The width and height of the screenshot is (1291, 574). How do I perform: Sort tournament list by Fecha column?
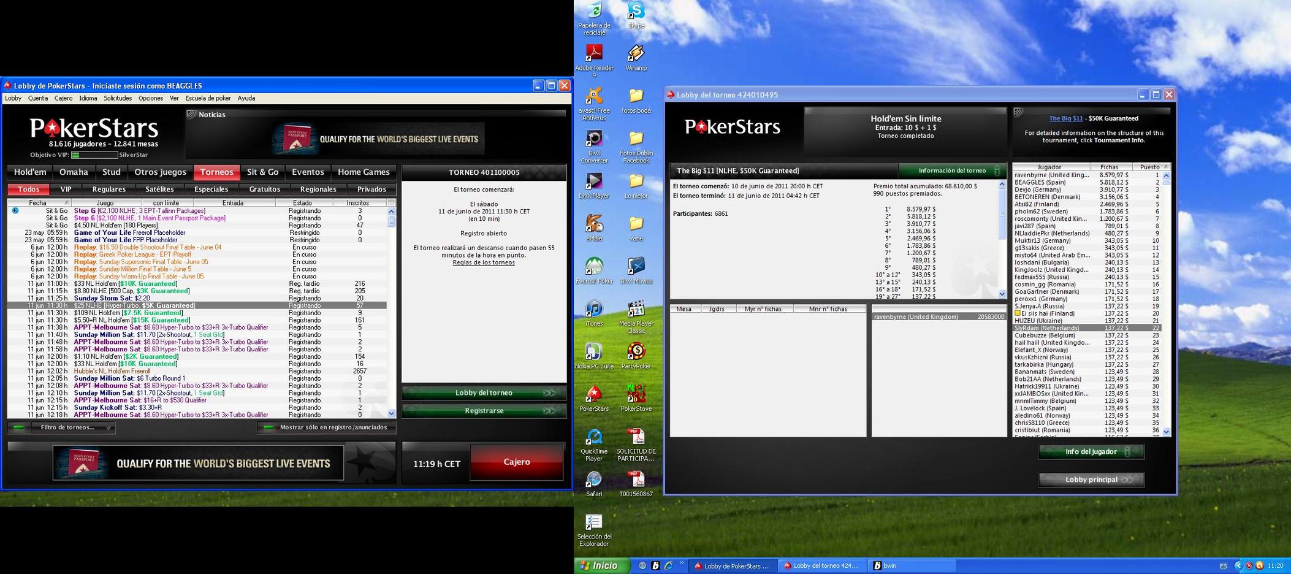click(x=39, y=202)
